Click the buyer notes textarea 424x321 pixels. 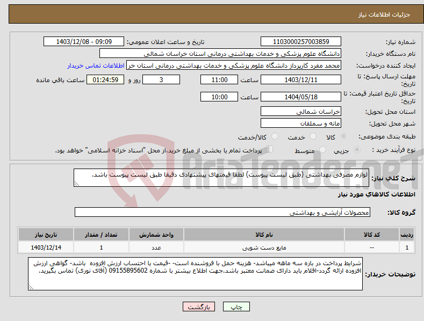(x=195, y=274)
